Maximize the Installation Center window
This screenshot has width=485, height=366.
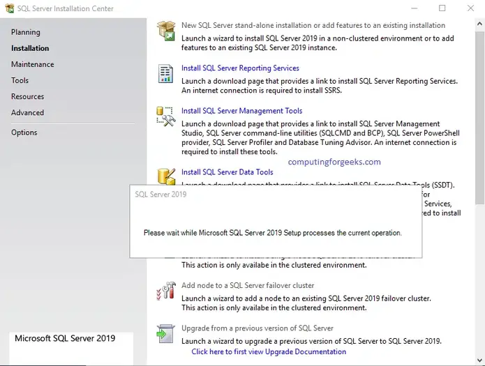coord(442,8)
